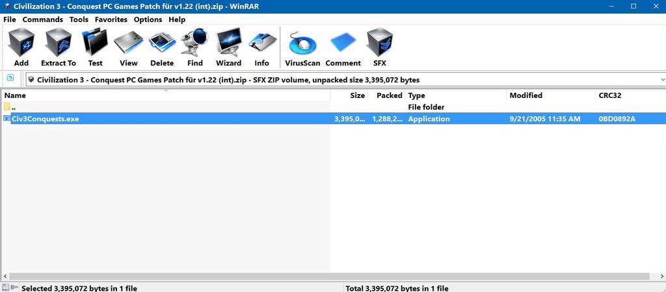
Task: Open the Tools menu
Action: 79,19
